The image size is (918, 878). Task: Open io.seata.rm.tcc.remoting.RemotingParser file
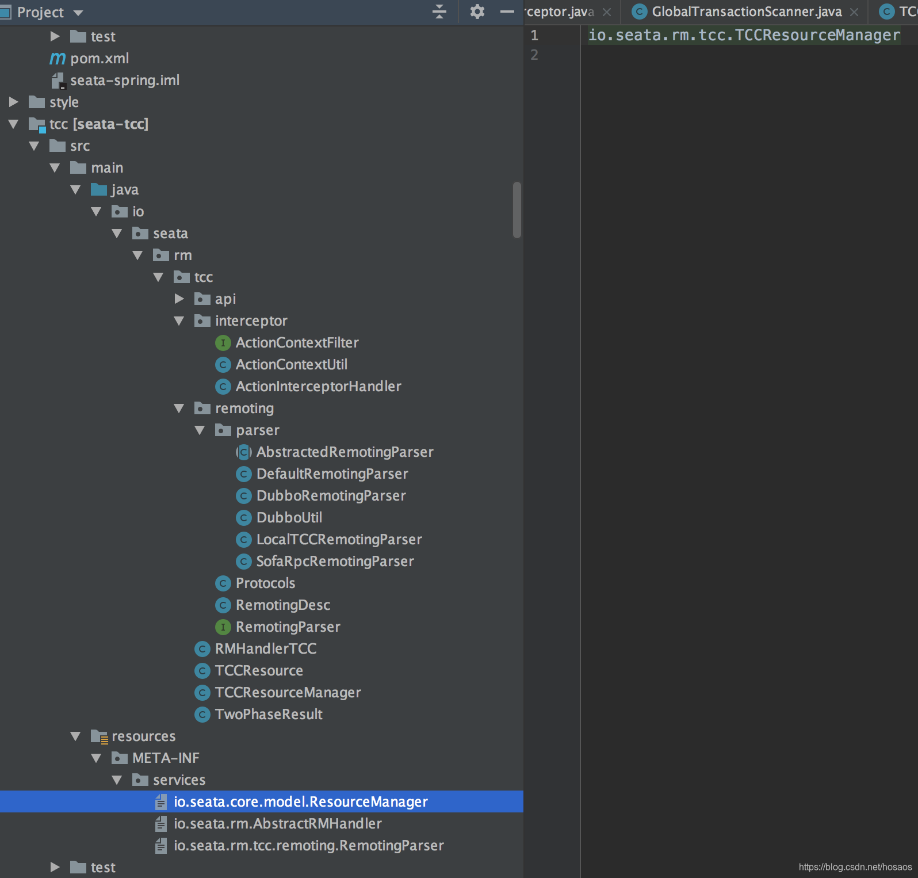[x=309, y=845]
